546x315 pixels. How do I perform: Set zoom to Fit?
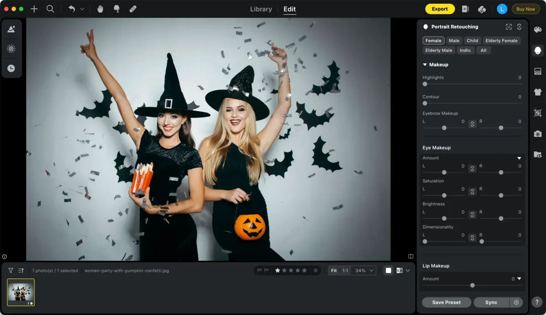coord(334,270)
